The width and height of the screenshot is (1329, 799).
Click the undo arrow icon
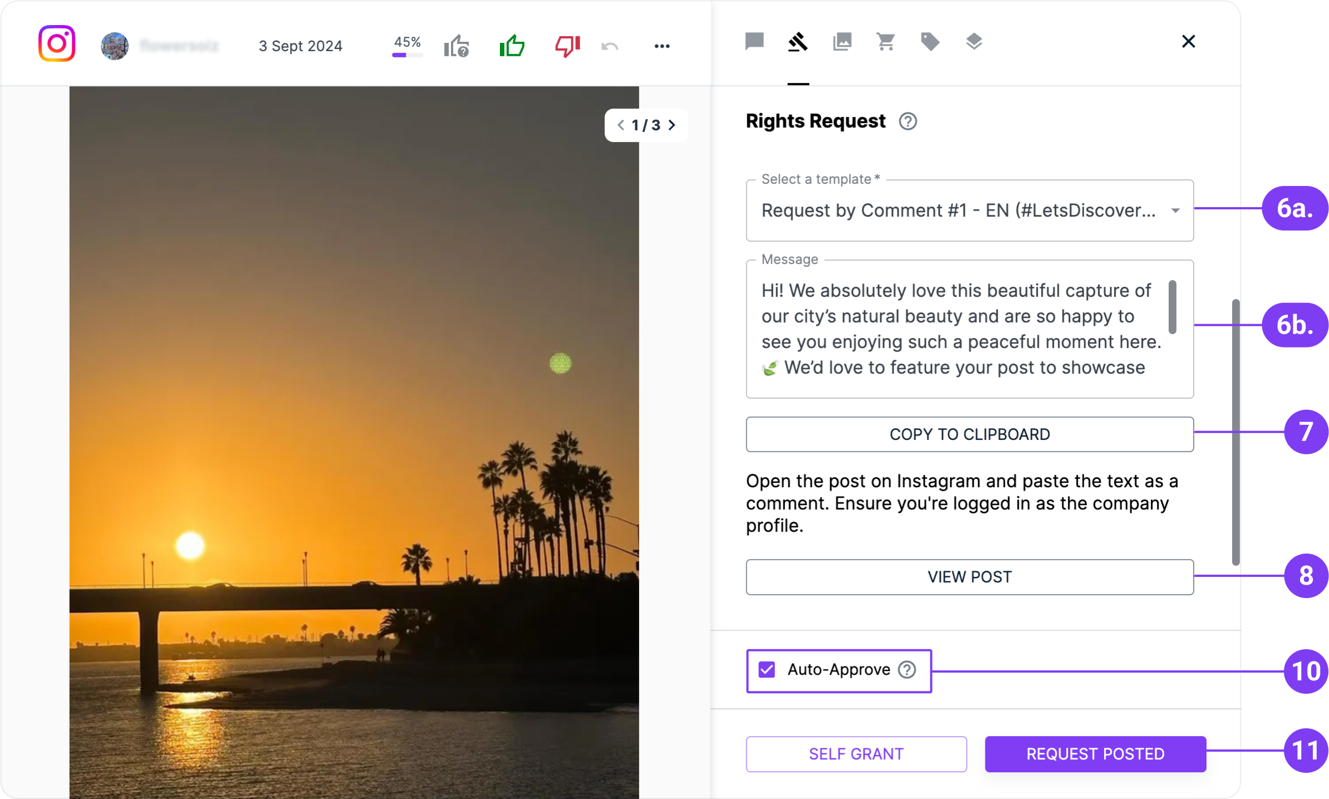(610, 46)
